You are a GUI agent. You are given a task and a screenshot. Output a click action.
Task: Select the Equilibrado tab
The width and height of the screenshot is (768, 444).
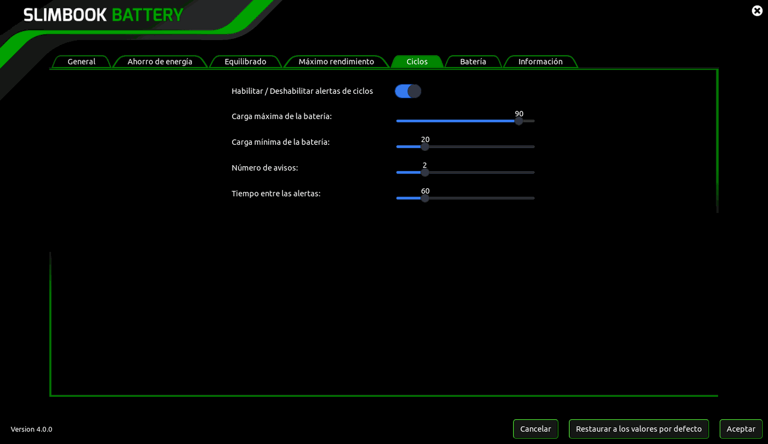245,61
